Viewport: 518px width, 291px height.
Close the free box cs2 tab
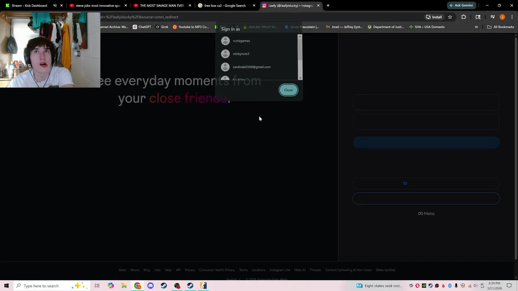(254, 6)
